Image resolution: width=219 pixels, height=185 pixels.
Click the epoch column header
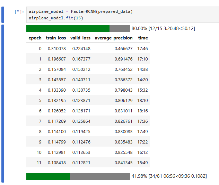(35, 38)
